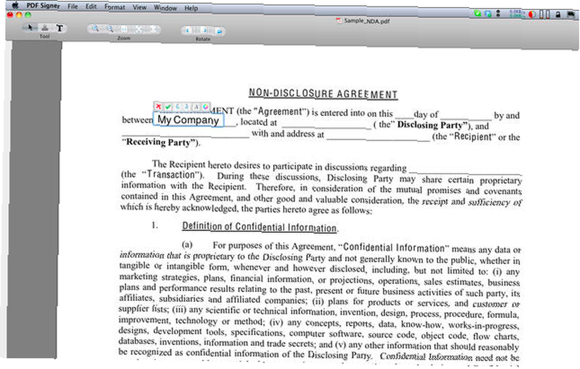
Task: Open the Apple menu
Action: pyautogui.click(x=15, y=5)
